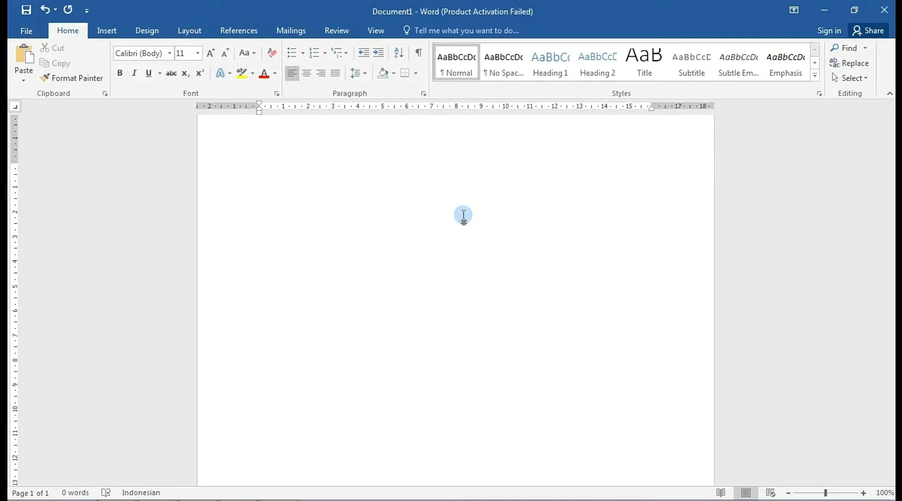Toggle Strikethrough formatting

coord(171,73)
